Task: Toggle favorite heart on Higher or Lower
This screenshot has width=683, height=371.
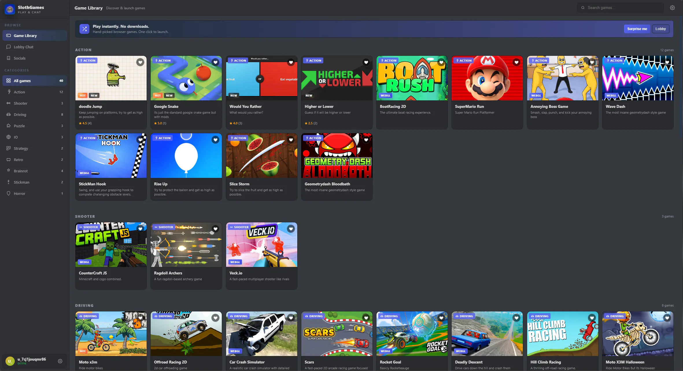Action: 366,62
